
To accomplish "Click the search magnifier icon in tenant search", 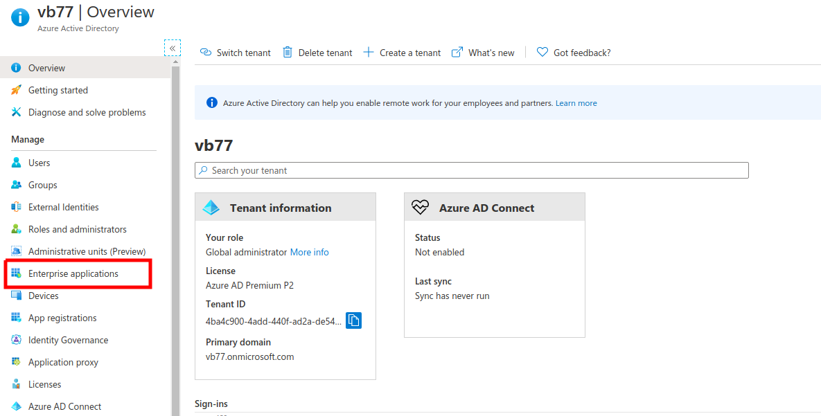I will (x=204, y=170).
